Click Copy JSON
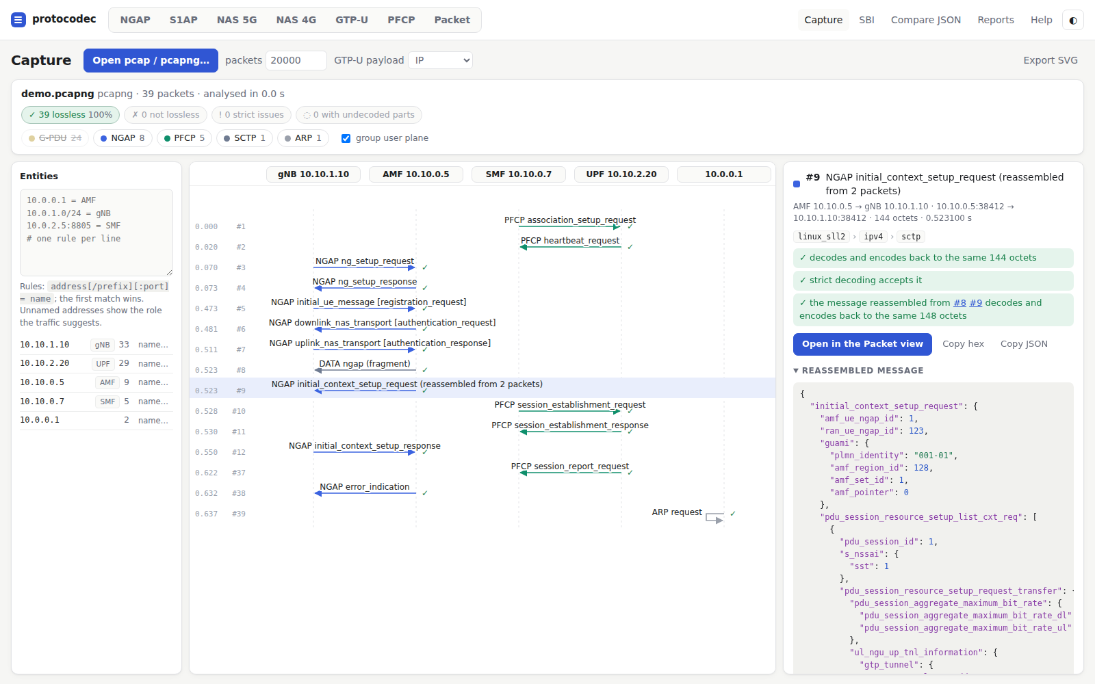Image resolution: width=1095 pixels, height=684 pixels. click(1024, 344)
